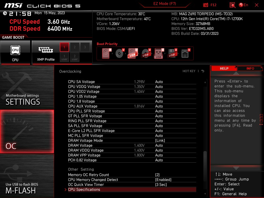Toggle the CPU Game Boost button
Viewport: 264px width, 198px height.
tap(15, 52)
